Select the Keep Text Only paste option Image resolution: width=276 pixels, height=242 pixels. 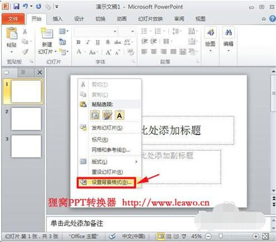(x=119, y=115)
